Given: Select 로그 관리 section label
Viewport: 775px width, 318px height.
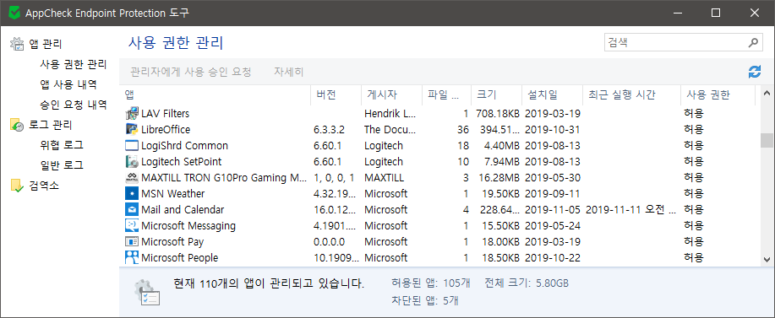Looking at the screenshot, I should point(51,125).
